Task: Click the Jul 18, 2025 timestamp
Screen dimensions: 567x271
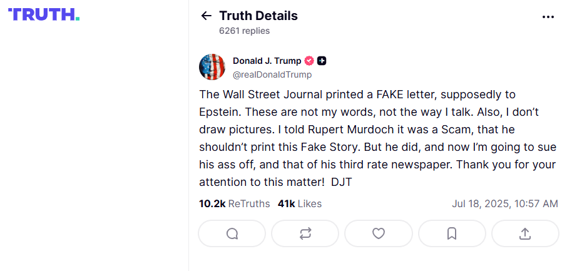Action: [504, 203]
